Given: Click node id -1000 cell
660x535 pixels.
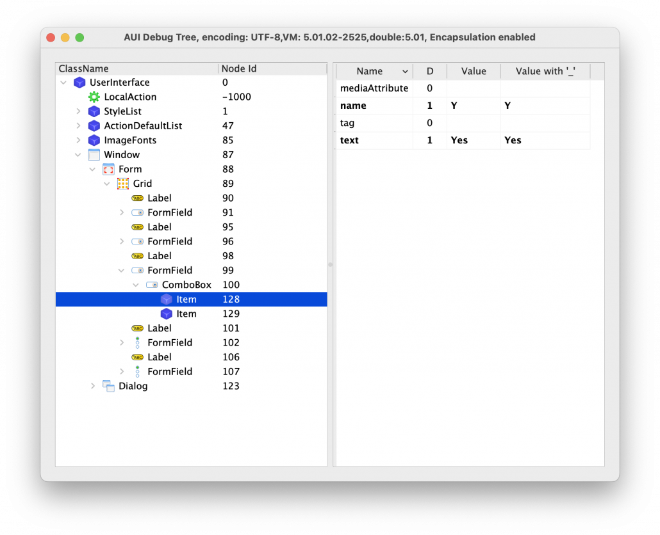Looking at the screenshot, I should tap(236, 97).
